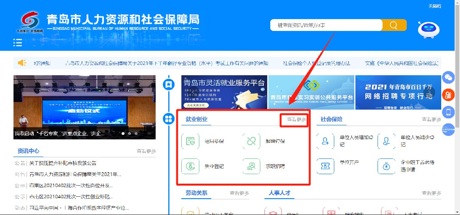Click the 单位人员减少登记 icon

[386, 141]
